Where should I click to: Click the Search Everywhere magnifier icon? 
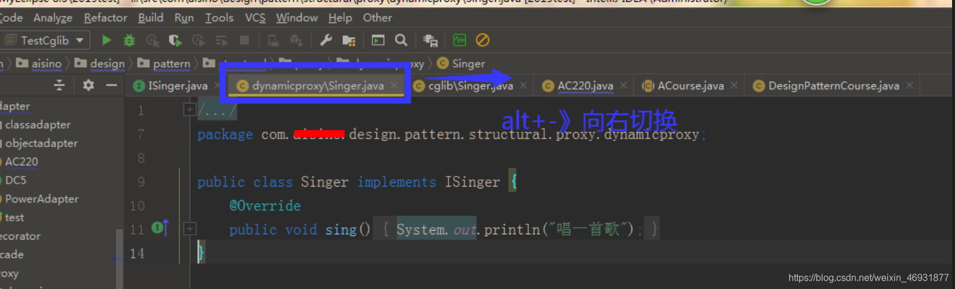click(x=401, y=40)
